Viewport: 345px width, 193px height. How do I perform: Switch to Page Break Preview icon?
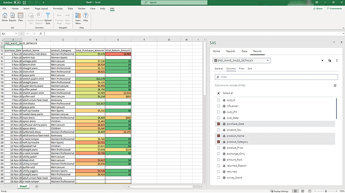[310, 191]
